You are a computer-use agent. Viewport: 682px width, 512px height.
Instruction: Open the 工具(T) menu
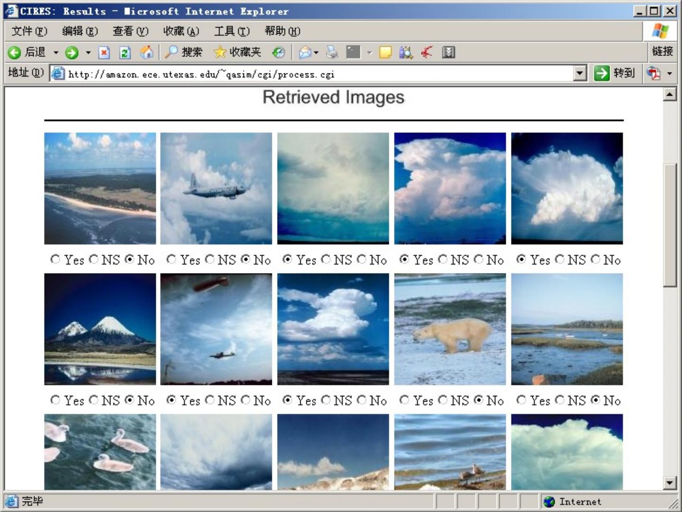click(232, 31)
